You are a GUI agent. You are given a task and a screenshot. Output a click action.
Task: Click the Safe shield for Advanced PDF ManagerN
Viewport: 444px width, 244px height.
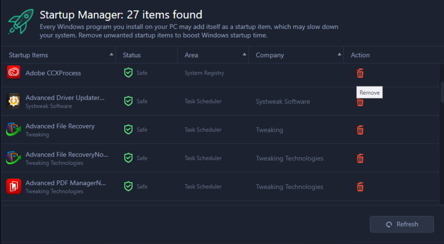pyautogui.click(x=128, y=186)
